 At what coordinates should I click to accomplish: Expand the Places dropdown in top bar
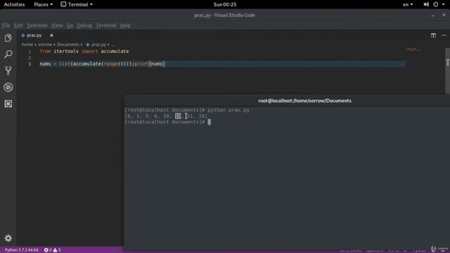[44, 4]
